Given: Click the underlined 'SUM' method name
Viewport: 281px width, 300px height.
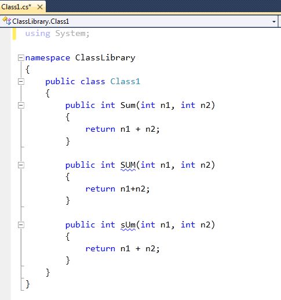Looking at the screenshot, I should tap(128, 165).
